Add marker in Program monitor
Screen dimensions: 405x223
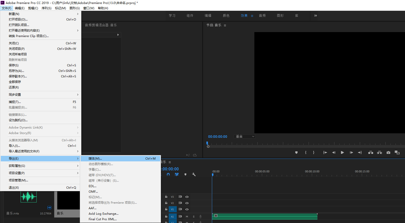(x=296, y=152)
